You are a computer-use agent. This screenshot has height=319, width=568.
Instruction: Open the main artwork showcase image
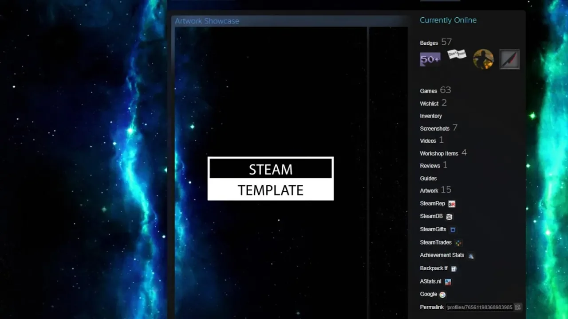[x=271, y=172]
